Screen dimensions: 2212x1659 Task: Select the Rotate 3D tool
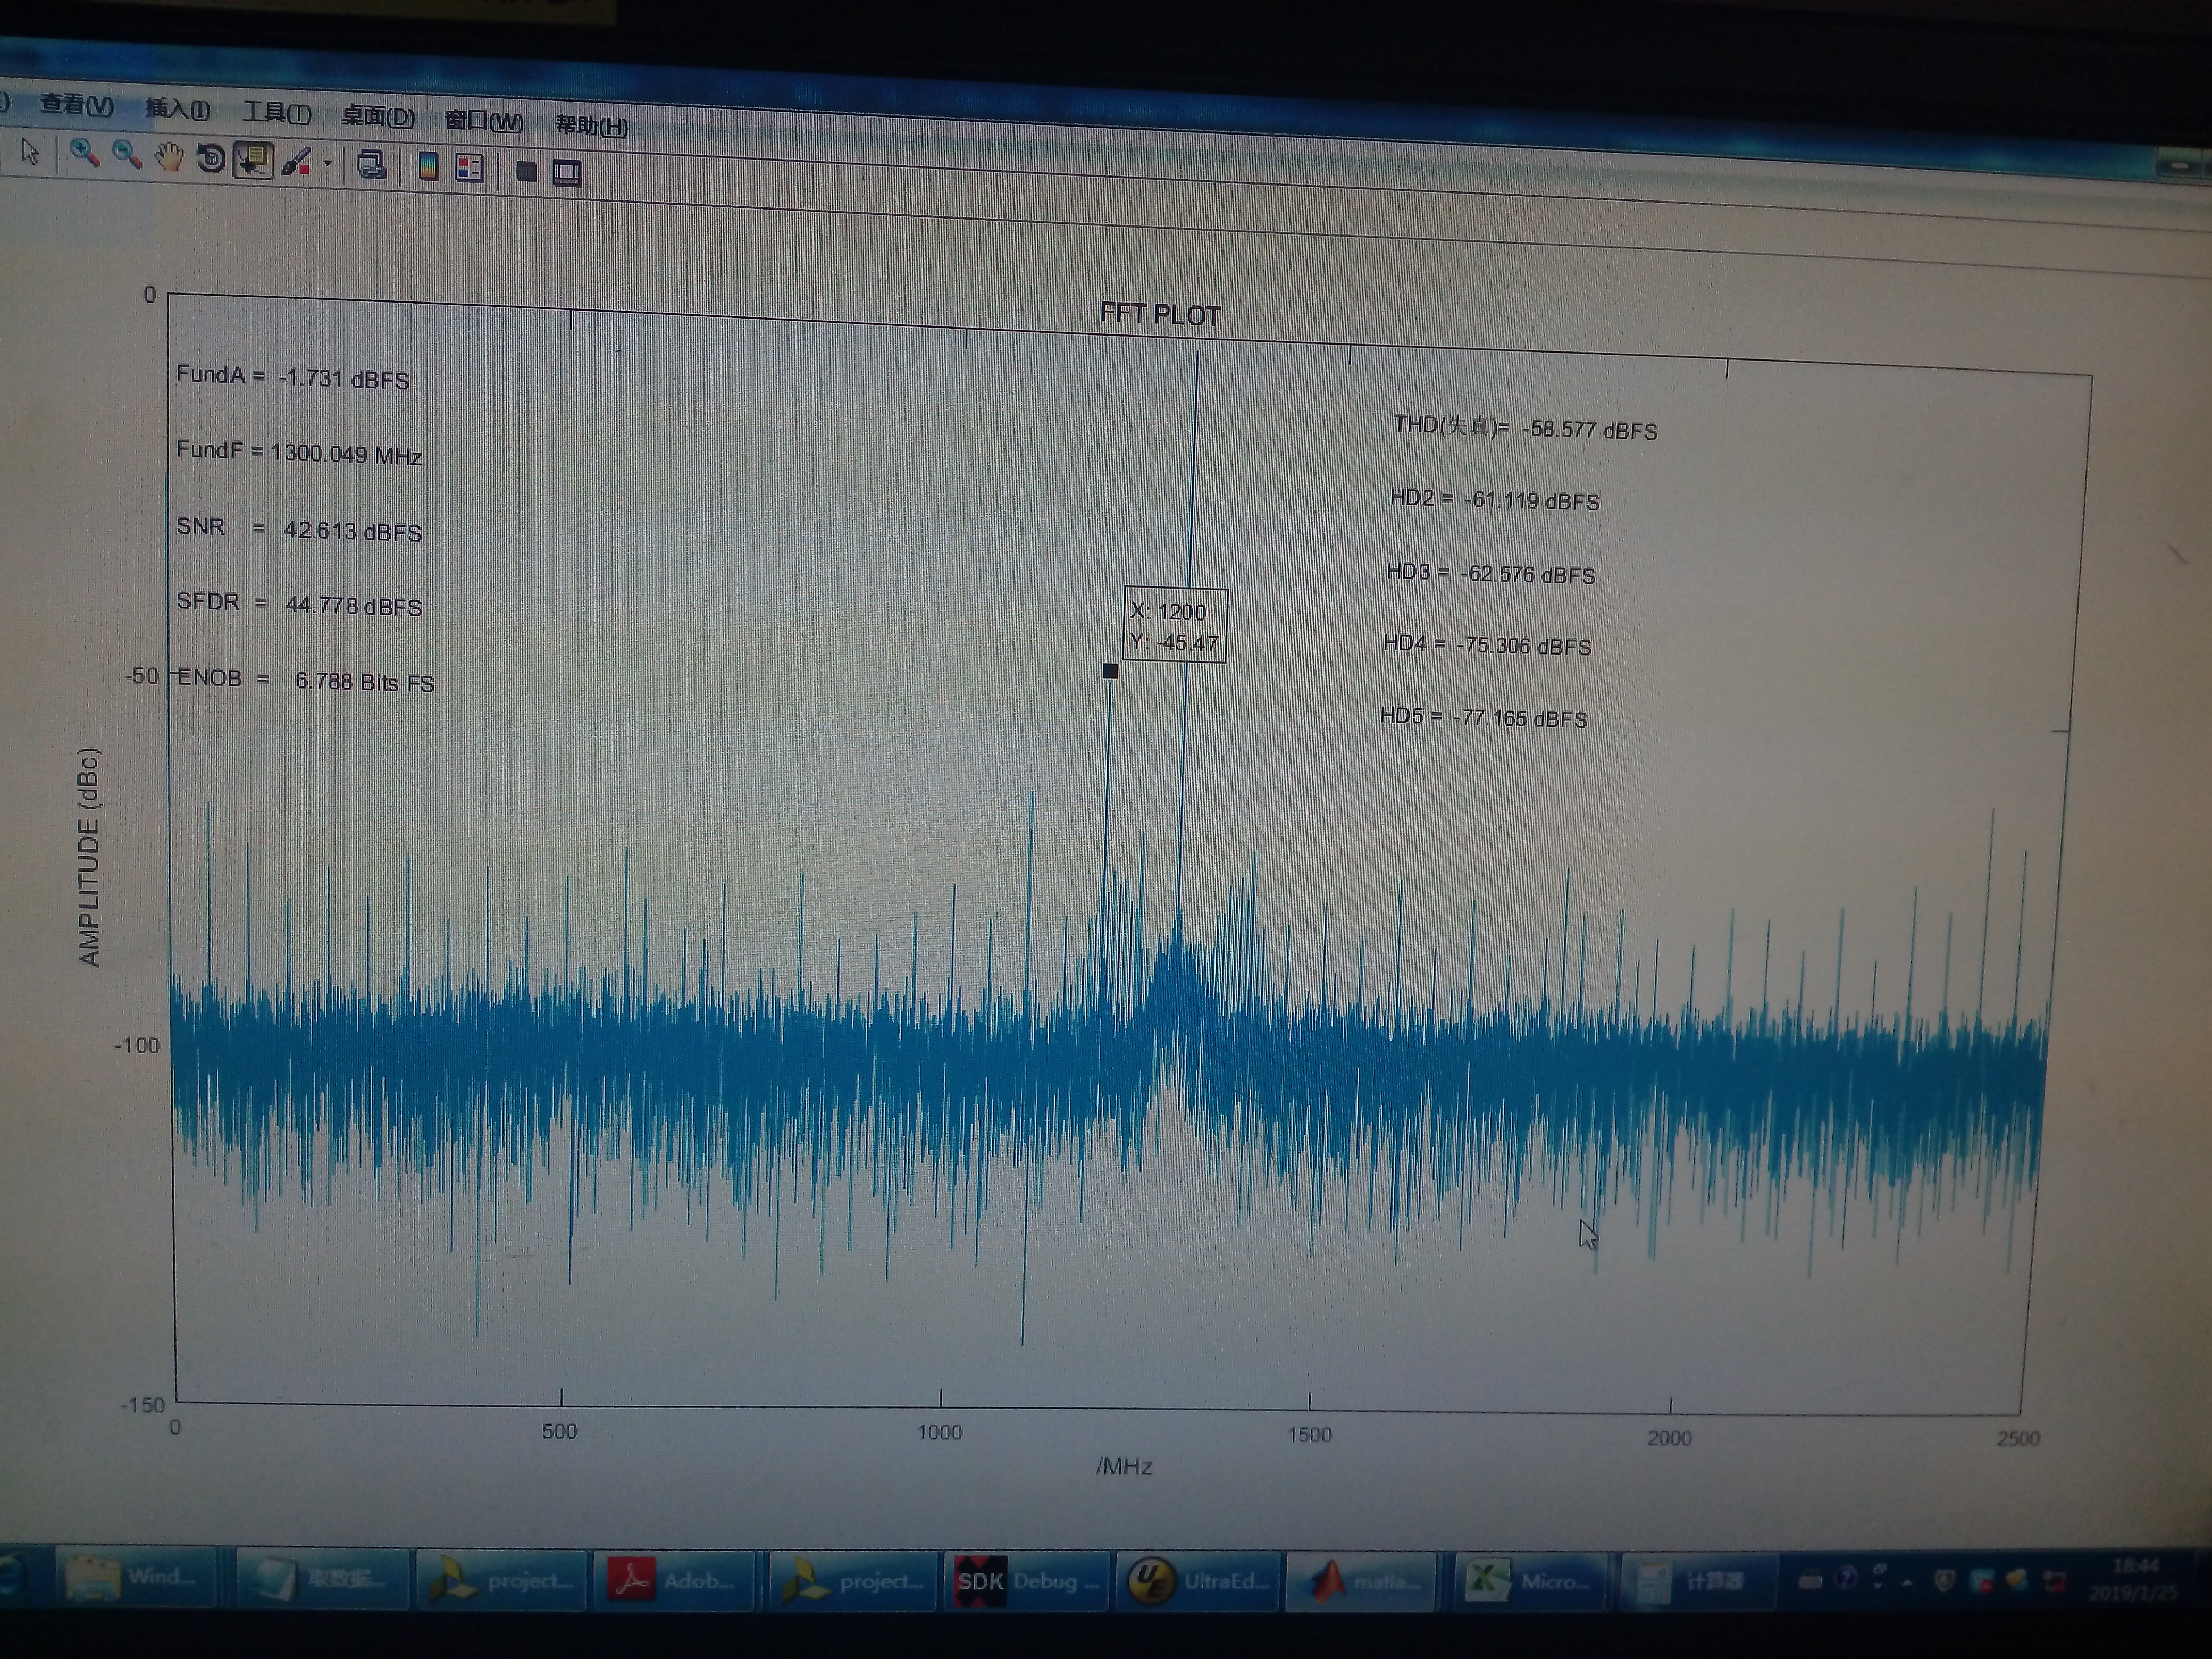coord(210,158)
